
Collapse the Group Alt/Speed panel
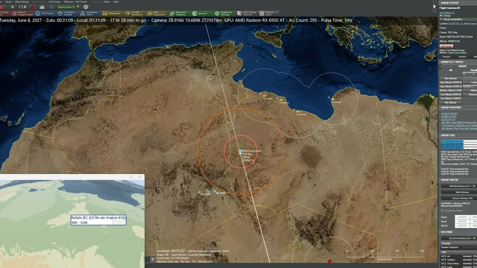tap(440, 67)
